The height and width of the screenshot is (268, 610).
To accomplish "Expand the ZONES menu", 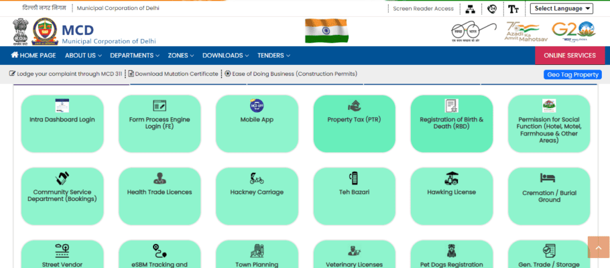I will 181,55.
